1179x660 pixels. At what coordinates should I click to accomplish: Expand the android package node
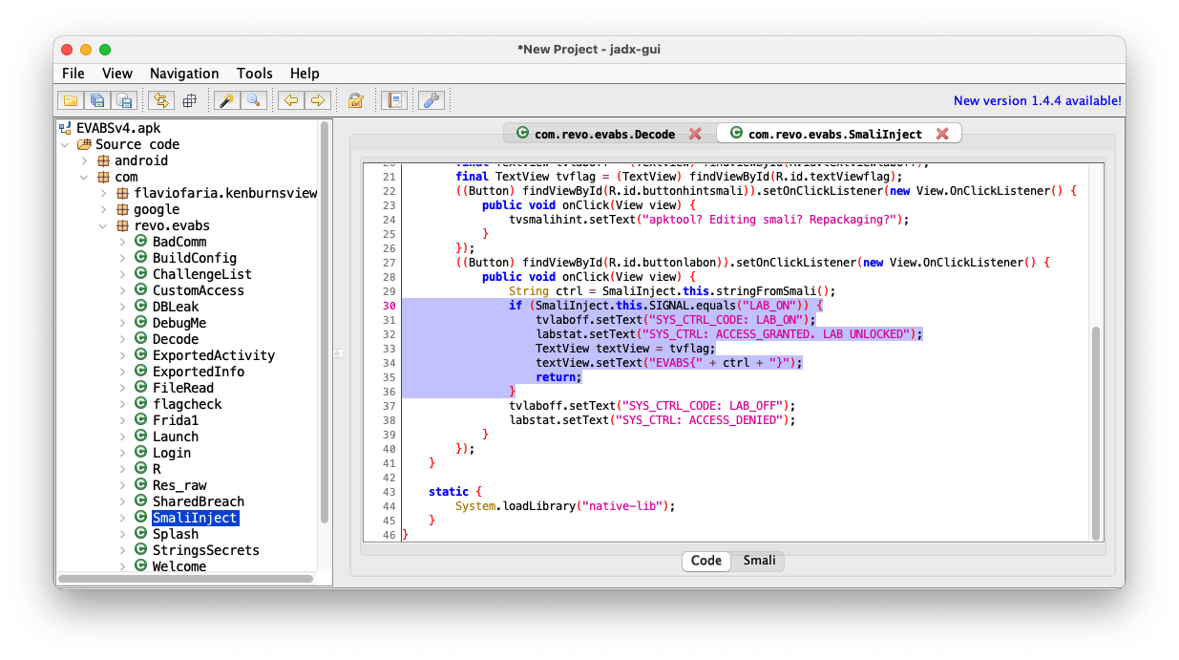click(x=85, y=160)
